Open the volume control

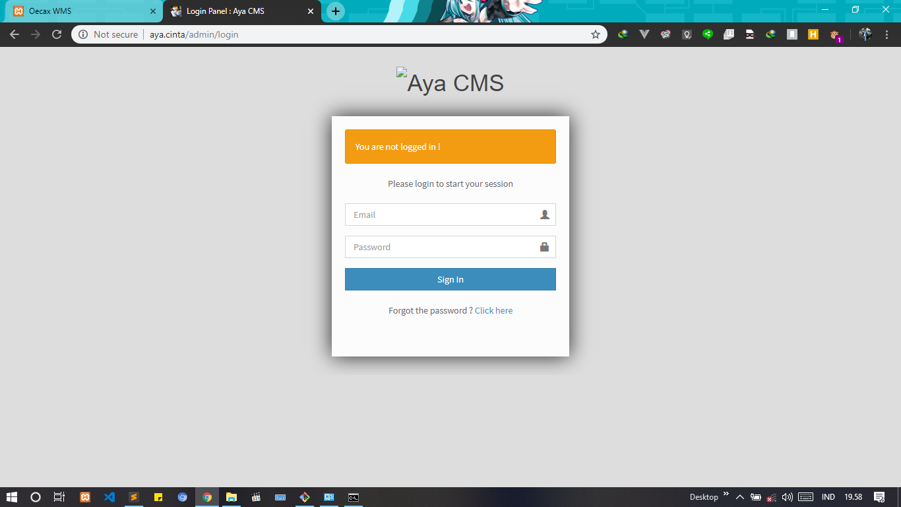[787, 497]
